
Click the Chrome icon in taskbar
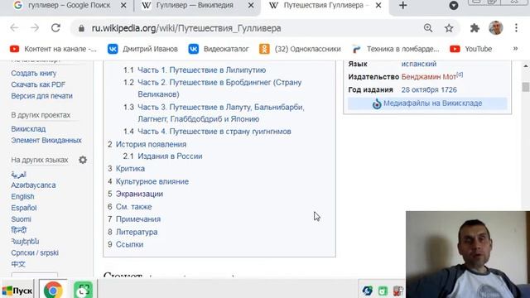[x=53, y=290]
